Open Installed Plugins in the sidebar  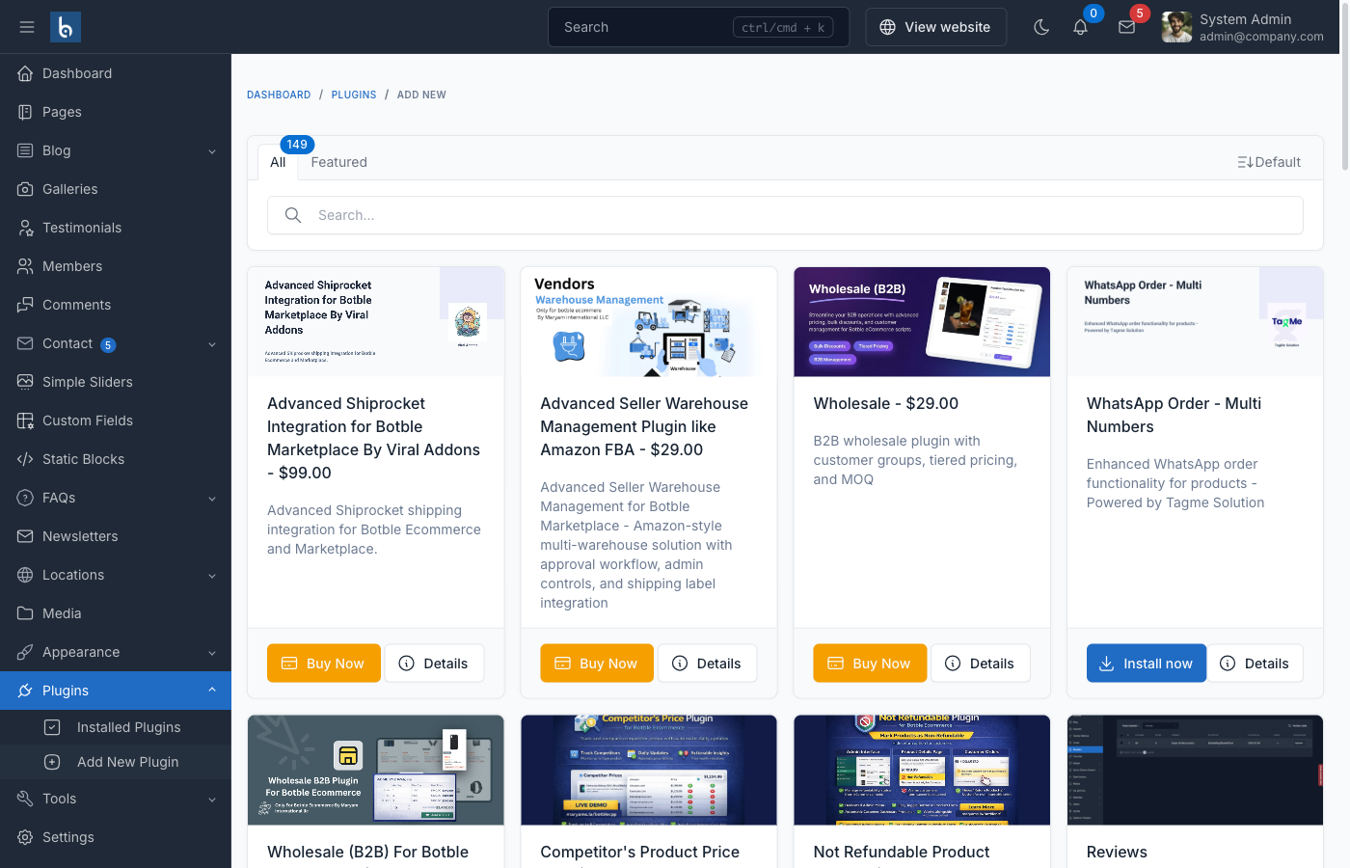(128, 727)
